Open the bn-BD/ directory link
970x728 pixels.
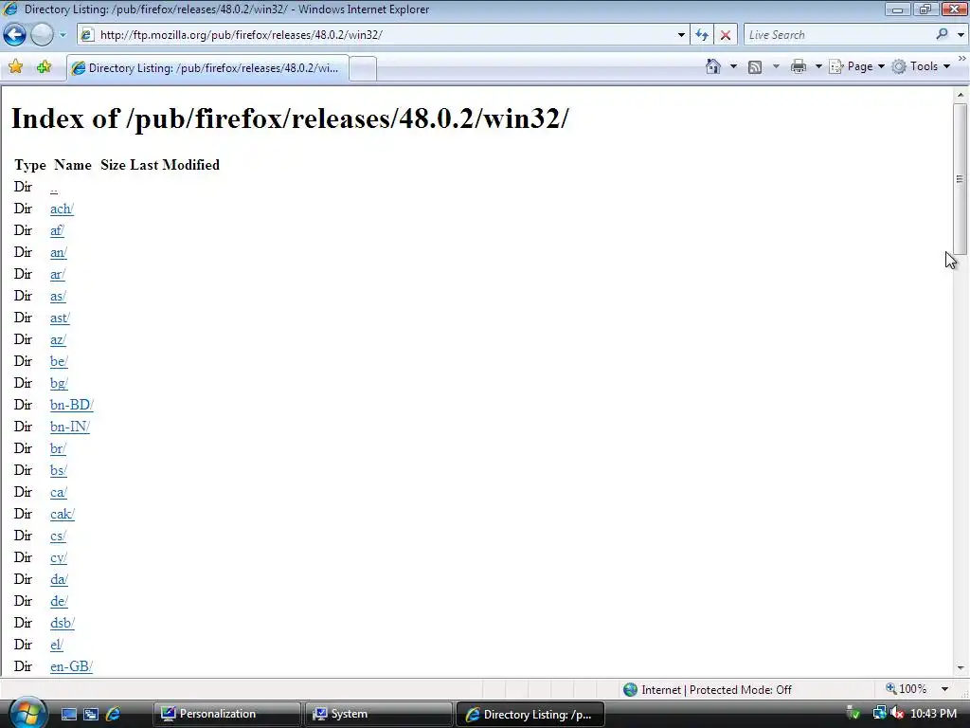click(72, 405)
